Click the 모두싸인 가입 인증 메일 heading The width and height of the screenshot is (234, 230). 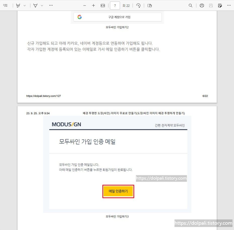[87, 141]
